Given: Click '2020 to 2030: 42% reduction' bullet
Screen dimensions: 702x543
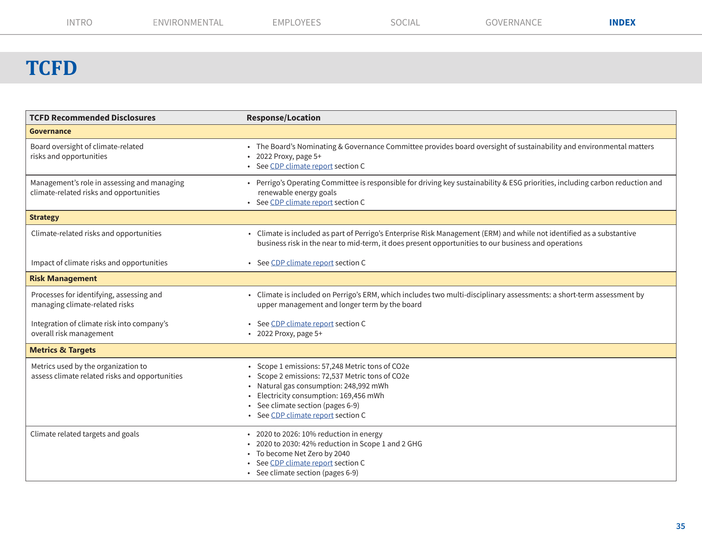Looking at the screenshot, I should tap(339, 444).
